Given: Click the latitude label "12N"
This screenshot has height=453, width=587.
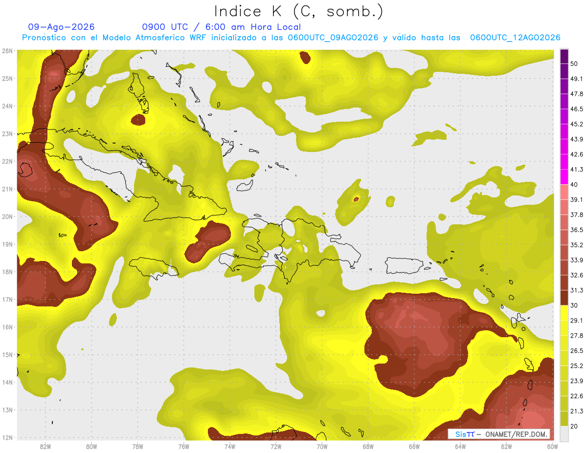Looking at the screenshot, I should pos(7,437).
